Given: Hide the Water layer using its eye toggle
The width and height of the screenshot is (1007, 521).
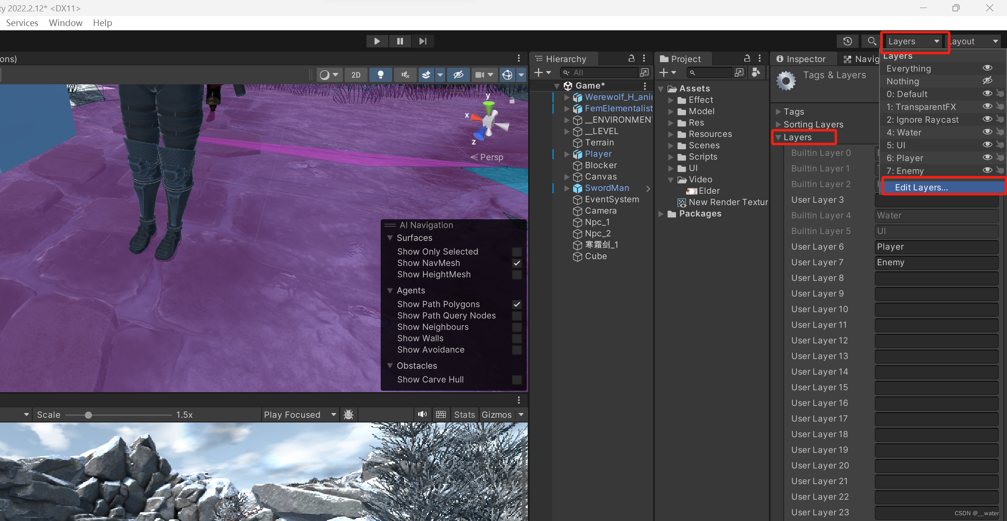Looking at the screenshot, I should tap(988, 132).
